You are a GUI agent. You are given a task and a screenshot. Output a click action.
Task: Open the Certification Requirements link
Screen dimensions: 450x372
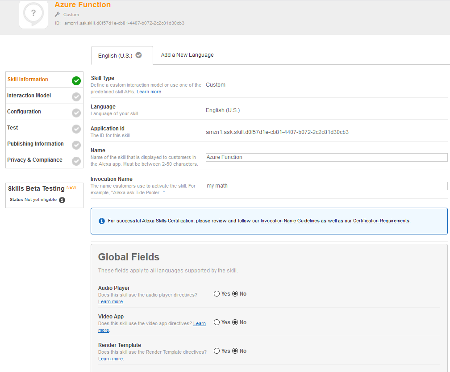point(381,221)
